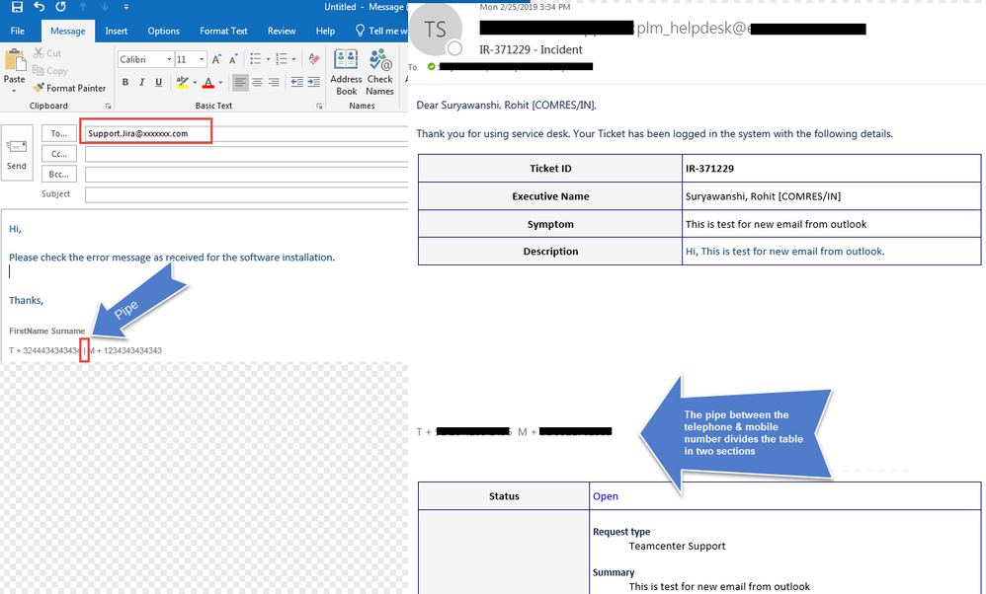The height and width of the screenshot is (594, 986).
Task: Toggle underline formatting
Action: click(158, 82)
